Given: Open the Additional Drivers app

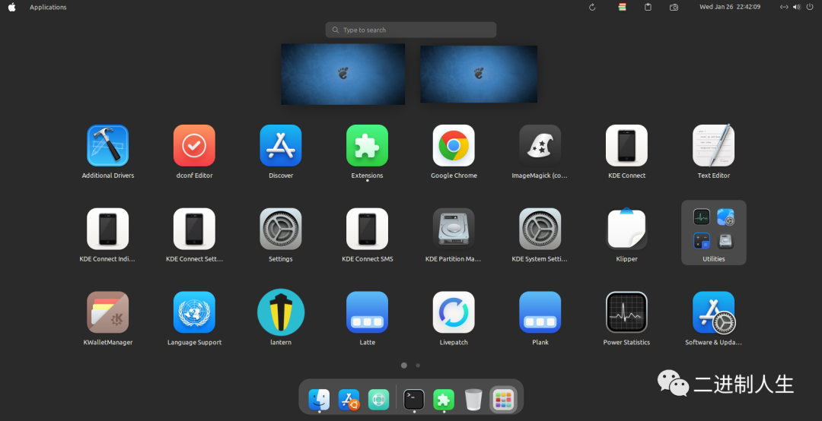Looking at the screenshot, I should (107, 146).
